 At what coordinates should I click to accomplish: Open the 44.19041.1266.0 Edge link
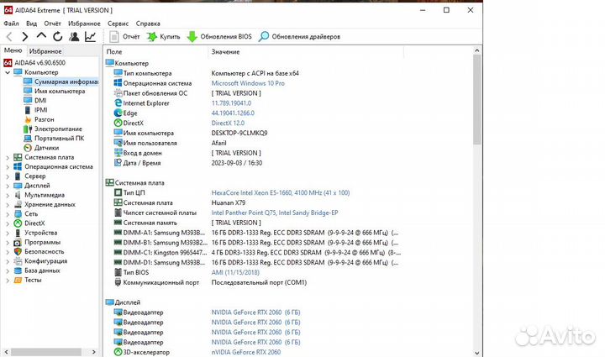tap(233, 113)
